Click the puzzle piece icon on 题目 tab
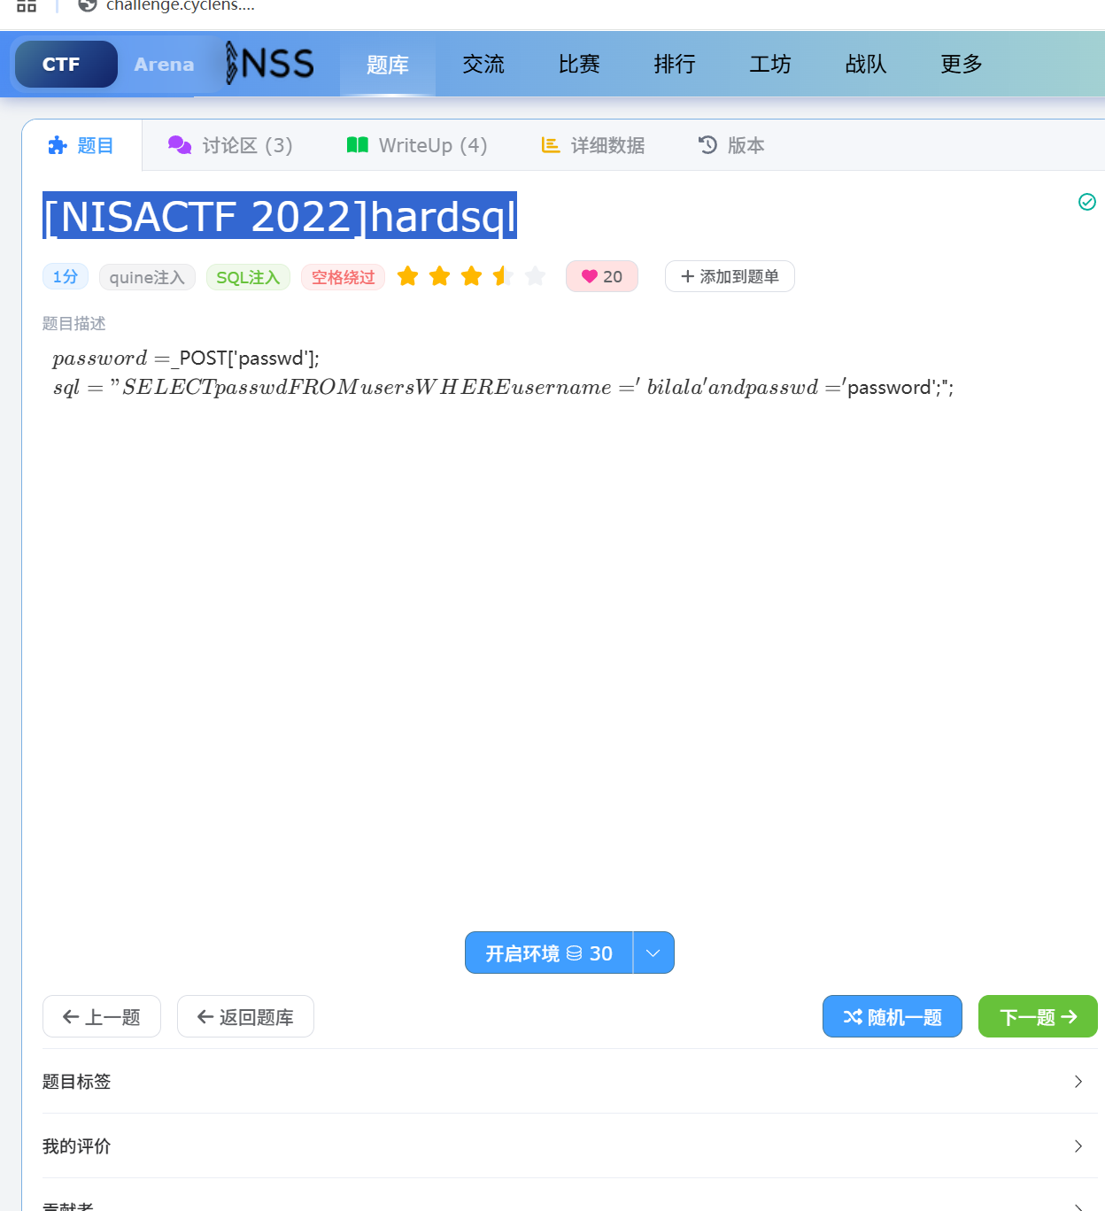 pyautogui.click(x=58, y=145)
